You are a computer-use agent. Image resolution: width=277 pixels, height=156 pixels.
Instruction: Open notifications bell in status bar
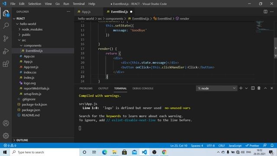click(x=272, y=146)
